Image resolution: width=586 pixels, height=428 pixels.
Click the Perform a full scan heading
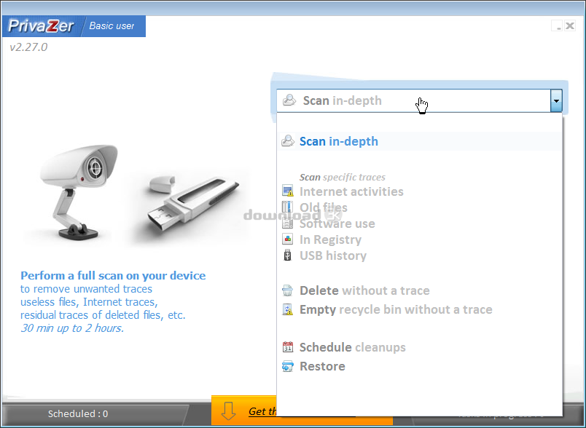coord(113,275)
